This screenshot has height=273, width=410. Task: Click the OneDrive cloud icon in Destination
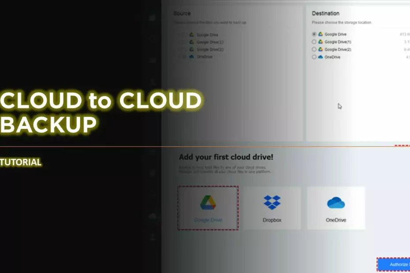321,57
